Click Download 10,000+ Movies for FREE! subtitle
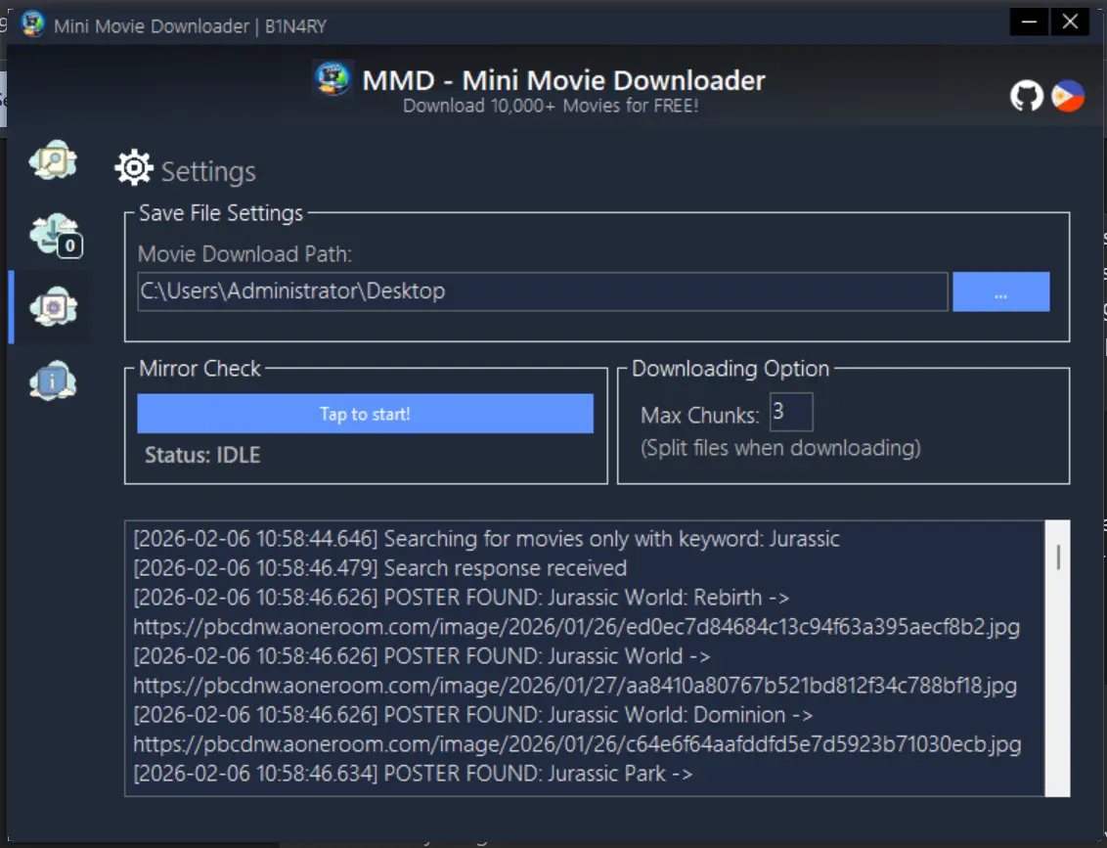Image resolution: width=1107 pixels, height=848 pixels. (x=551, y=106)
